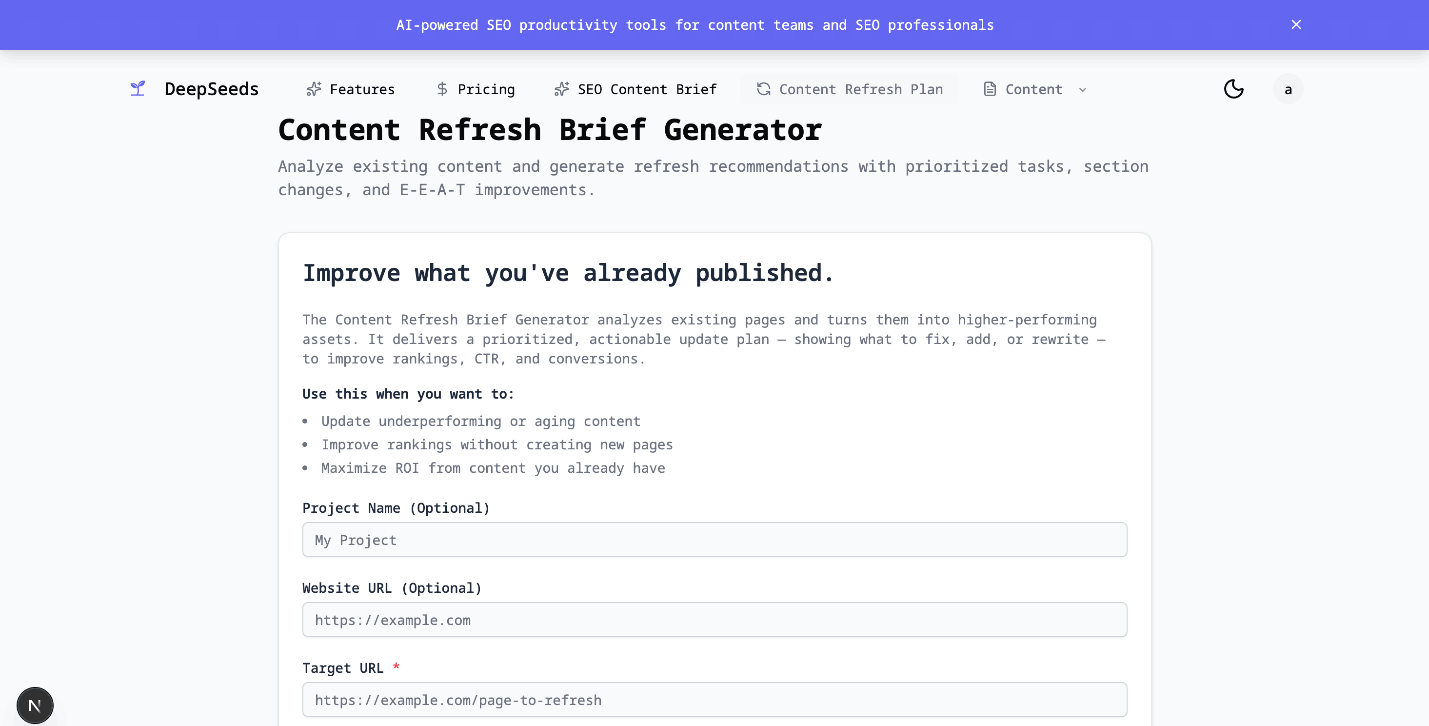The height and width of the screenshot is (726, 1429).
Task: Click the sparkle icon beside Features
Action: click(314, 89)
